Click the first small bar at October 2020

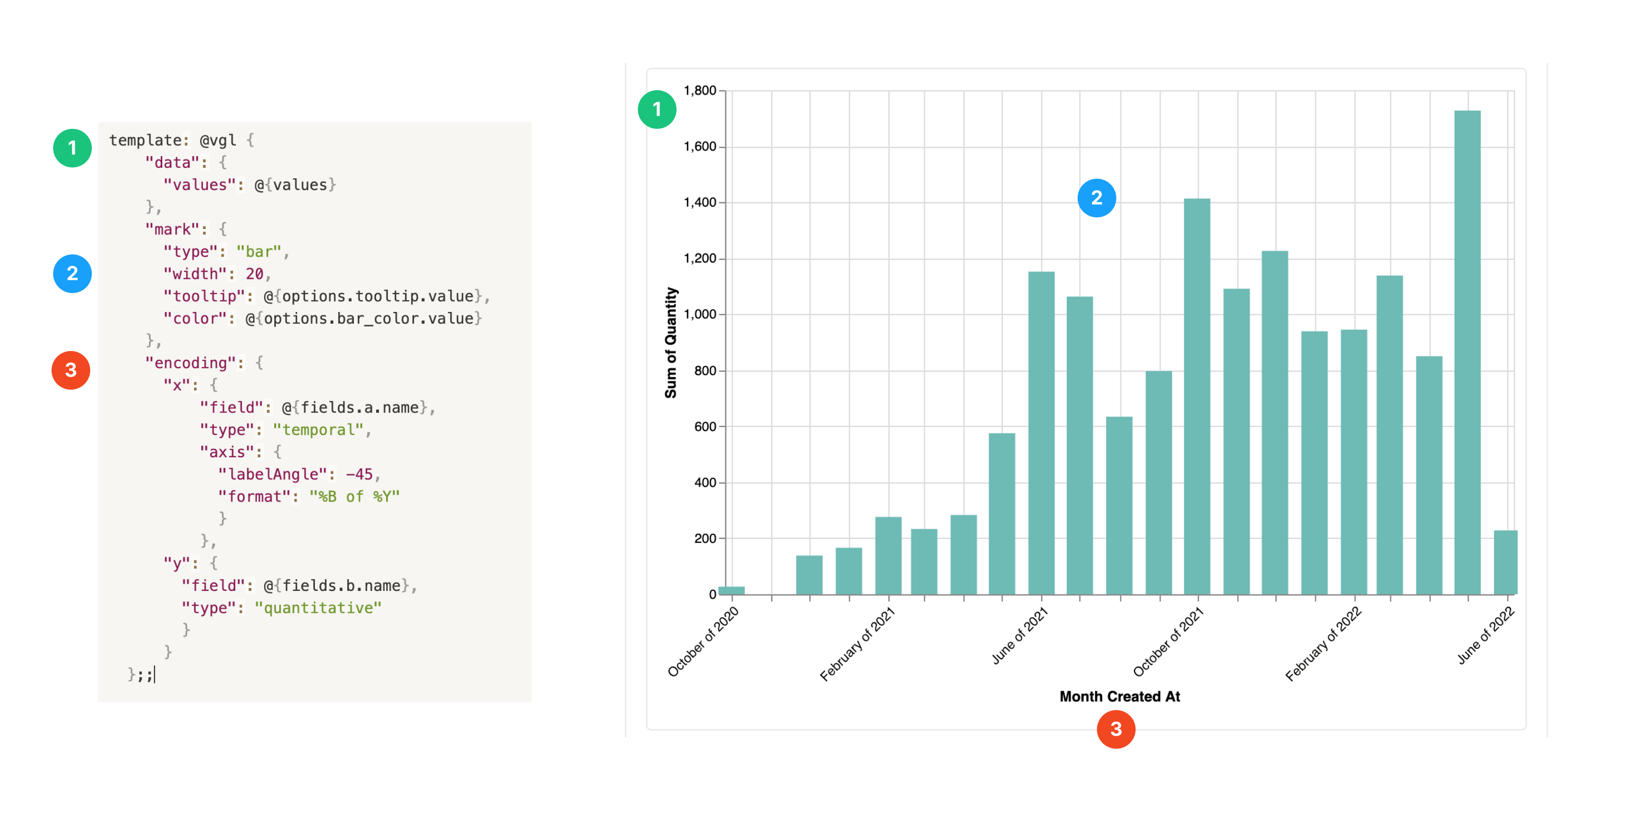[x=732, y=590]
